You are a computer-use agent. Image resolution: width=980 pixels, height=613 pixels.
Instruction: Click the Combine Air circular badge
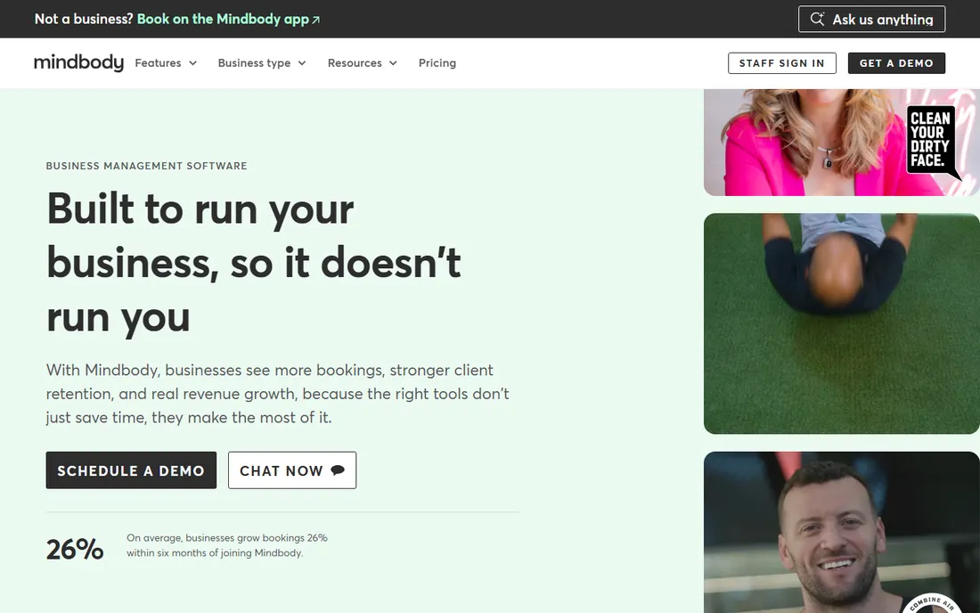931,604
